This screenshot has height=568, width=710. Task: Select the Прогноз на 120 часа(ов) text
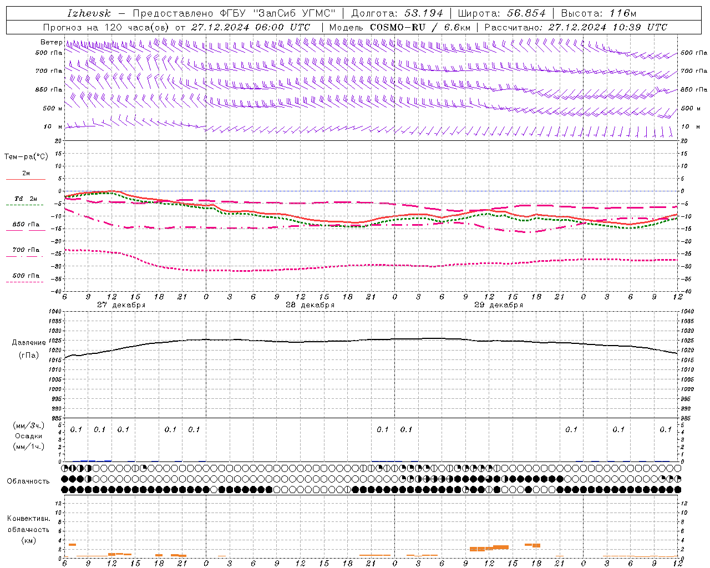pyautogui.click(x=106, y=27)
